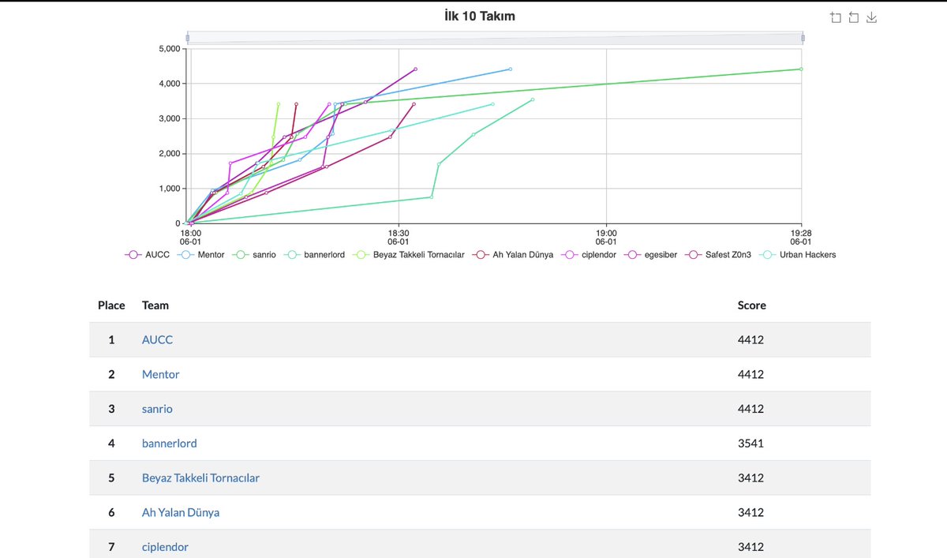Viewport: 947px width, 558px height.
Task: Click the chart title İlk 10 Takım
Action: [480, 16]
